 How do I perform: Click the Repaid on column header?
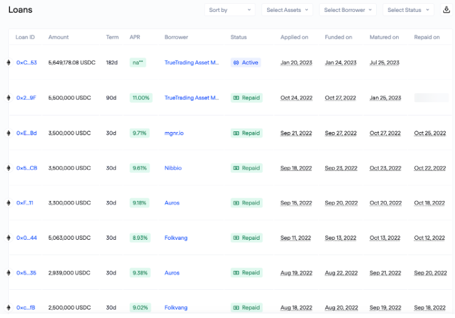pos(427,37)
